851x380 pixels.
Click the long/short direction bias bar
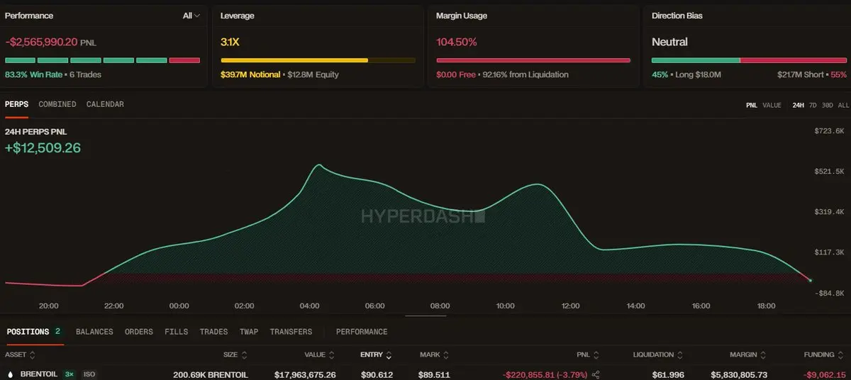click(x=749, y=60)
